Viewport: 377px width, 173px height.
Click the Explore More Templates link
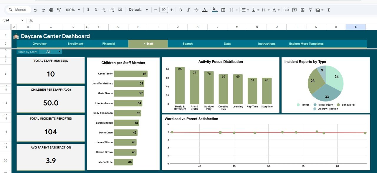(x=306, y=44)
